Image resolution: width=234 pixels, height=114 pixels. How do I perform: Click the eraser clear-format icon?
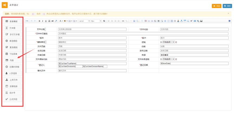pyautogui.click(x=56, y=21)
